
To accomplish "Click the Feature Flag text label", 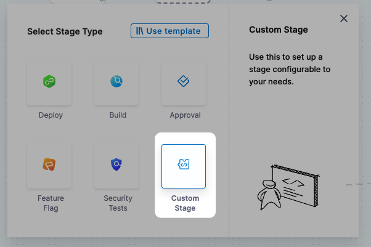I will click(x=49, y=203).
